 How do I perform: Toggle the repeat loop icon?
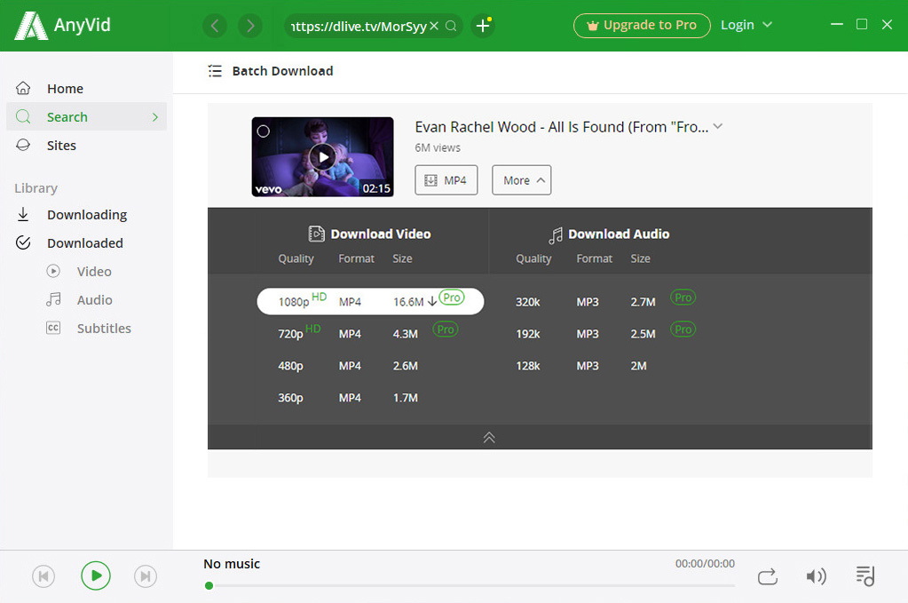click(x=768, y=576)
